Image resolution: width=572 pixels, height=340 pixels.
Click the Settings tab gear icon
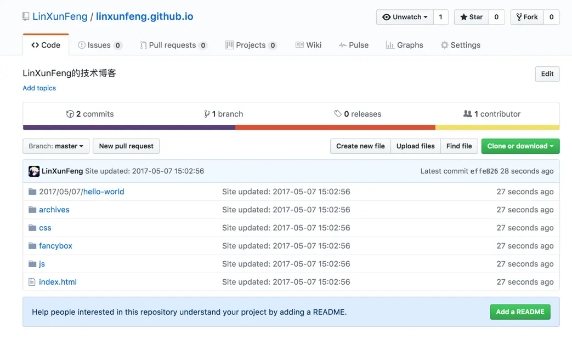[x=444, y=45]
